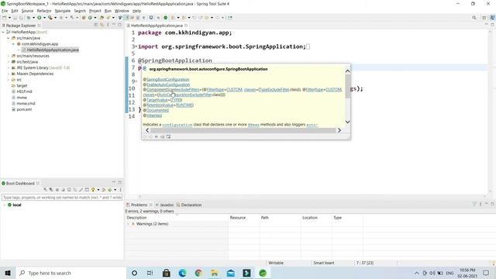
Task: Click the Boot Dashboard view menu dots
Action: coord(121,189)
